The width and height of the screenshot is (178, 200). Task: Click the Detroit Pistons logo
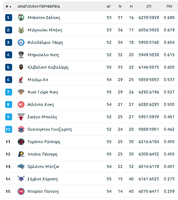(x=21, y=191)
